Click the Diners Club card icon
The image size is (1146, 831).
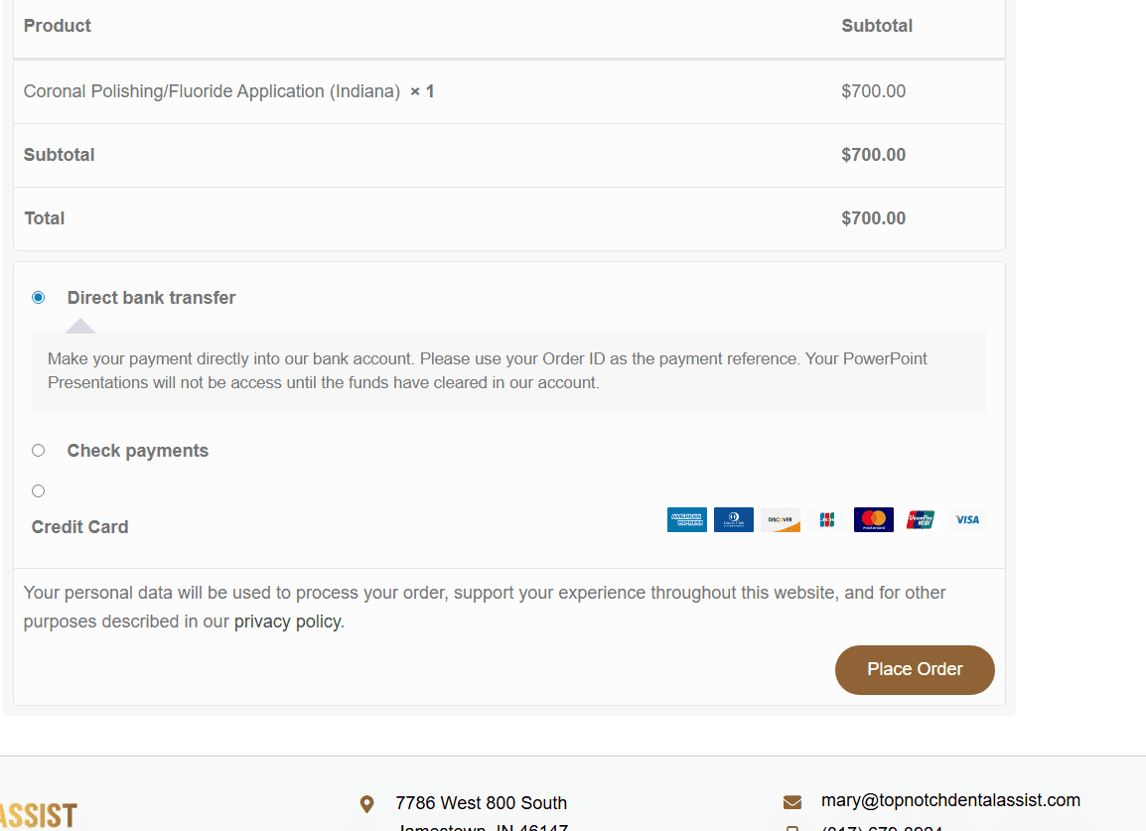pyautogui.click(x=733, y=519)
